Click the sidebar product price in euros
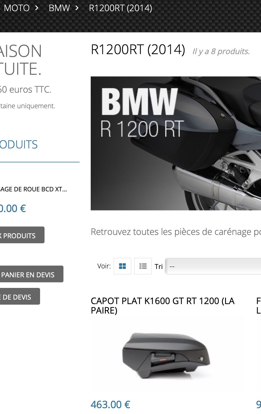The image size is (261, 414). point(13,208)
